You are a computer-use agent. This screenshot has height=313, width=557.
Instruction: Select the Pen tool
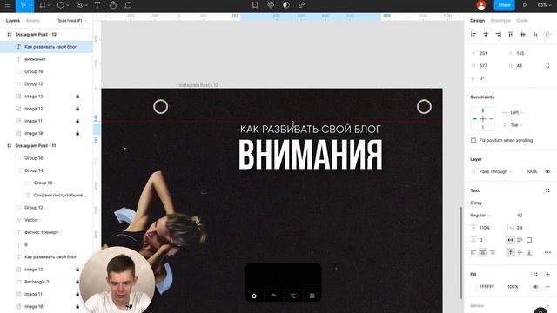pos(79,5)
